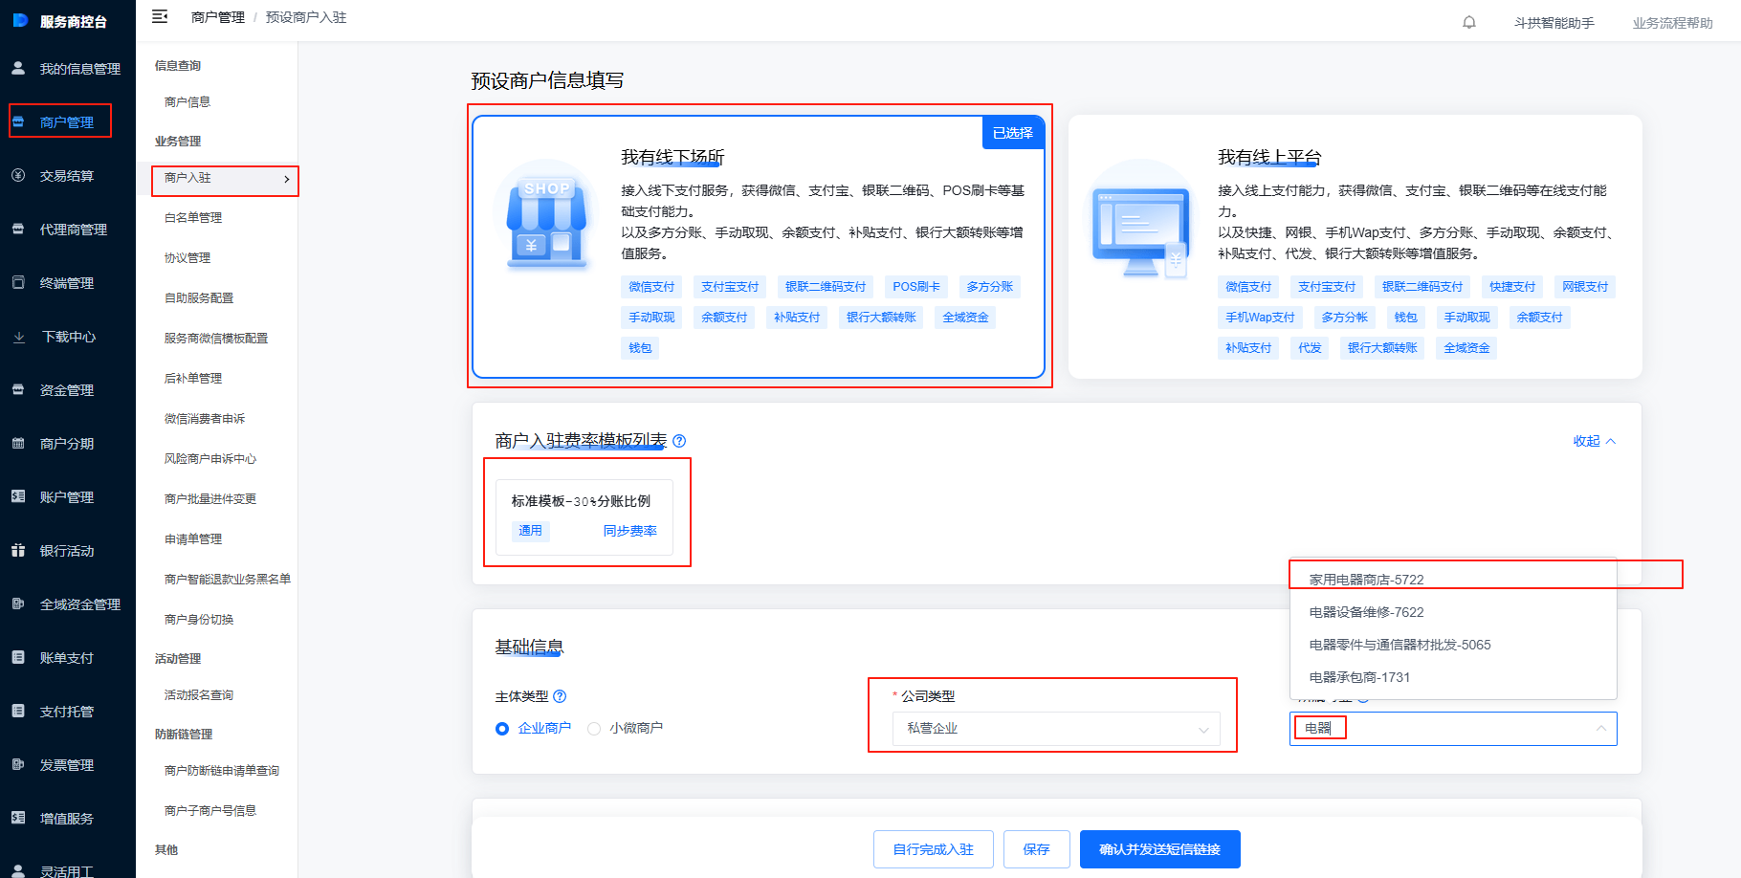Open 商户管理 in the left sidebar

point(67,121)
